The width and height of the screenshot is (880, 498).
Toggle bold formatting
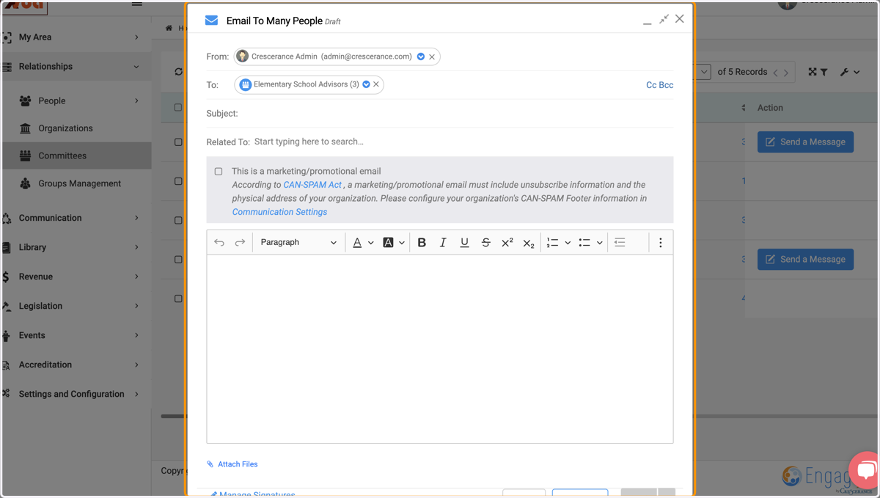pyautogui.click(x=422, y=242)
